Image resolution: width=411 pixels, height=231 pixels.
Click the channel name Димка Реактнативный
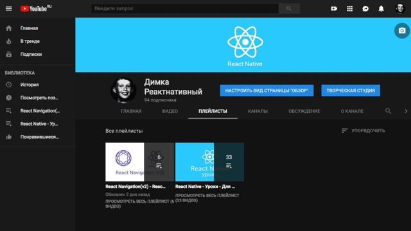(173, 87)
